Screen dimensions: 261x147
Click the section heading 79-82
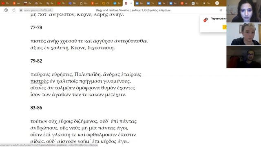coord(36,61)
